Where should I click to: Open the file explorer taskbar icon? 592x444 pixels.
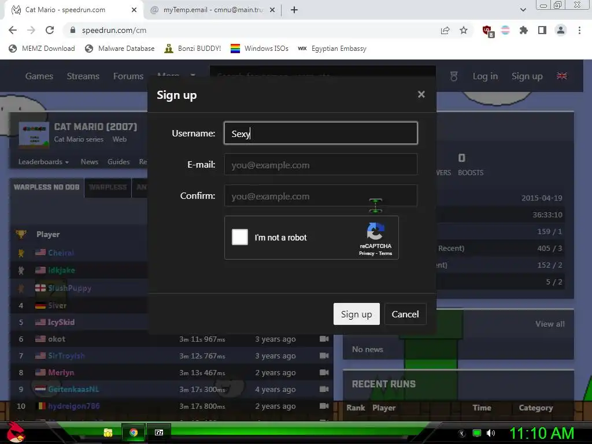108,432
